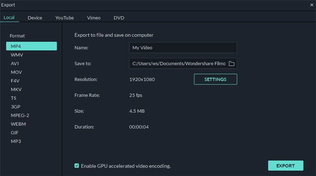Choose AVI from format list
This screenshot has width=316, height=176.
pyautogui.click(x=15, y=64)
